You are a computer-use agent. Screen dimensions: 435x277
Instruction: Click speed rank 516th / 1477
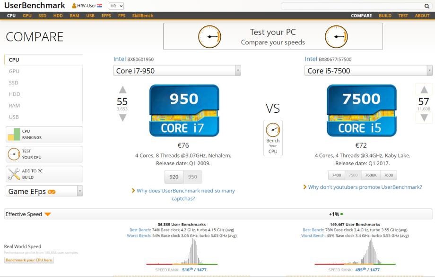tap(194, 269)
